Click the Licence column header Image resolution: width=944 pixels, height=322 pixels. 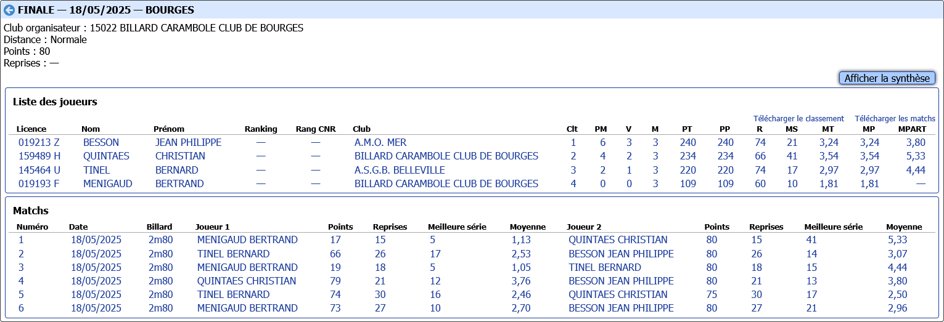pyautogui.click(x=31, y=129)
